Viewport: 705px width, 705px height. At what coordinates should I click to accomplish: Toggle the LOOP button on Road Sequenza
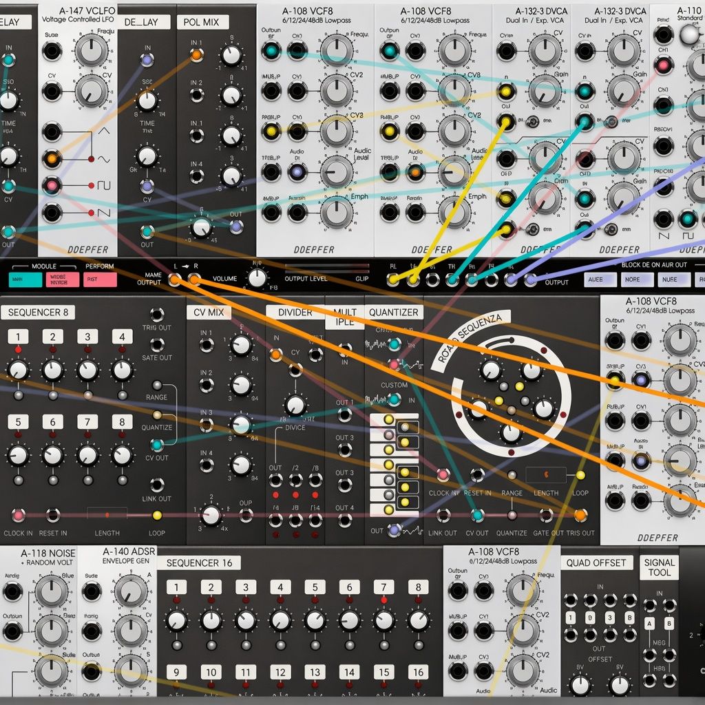coord(580,475)
